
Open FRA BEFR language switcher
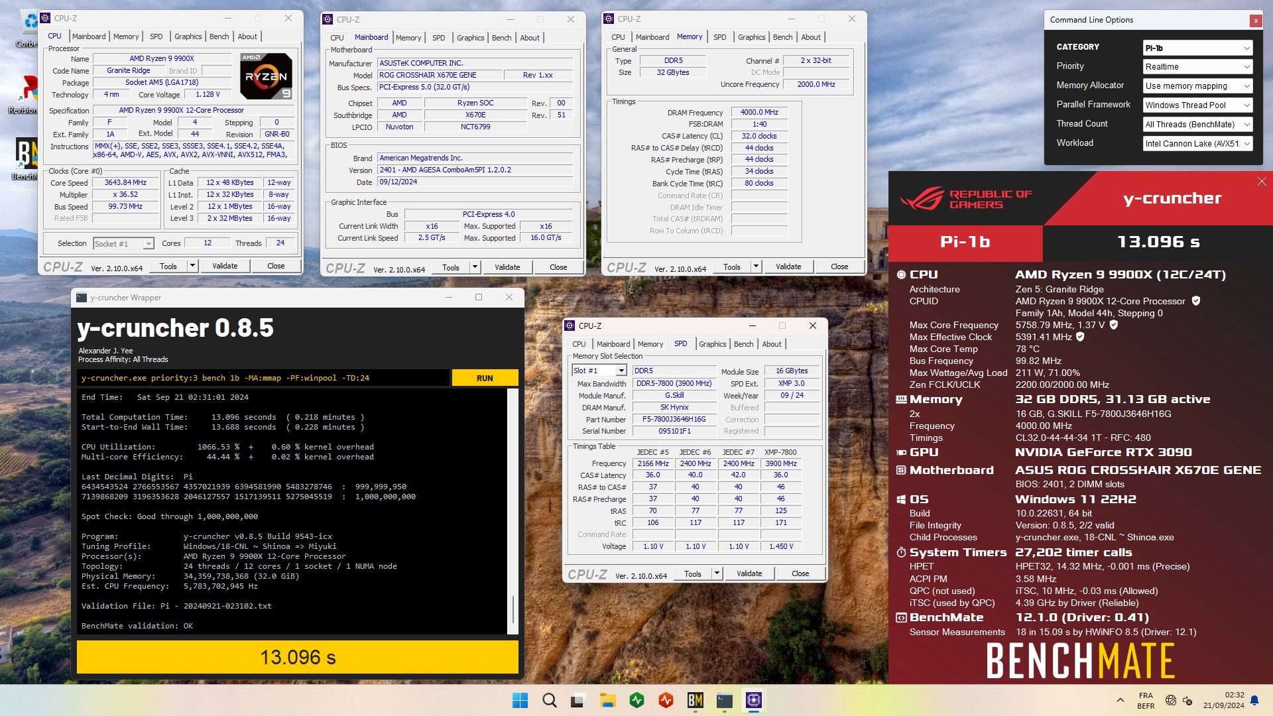(x=1146, y=700)
